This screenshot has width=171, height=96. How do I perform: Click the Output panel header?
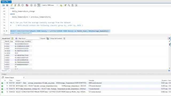tap(4, 74)
